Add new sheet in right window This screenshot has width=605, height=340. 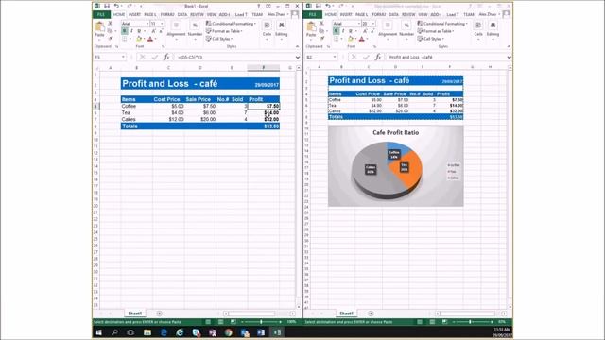pyautogui.click(x=371, y=314)
